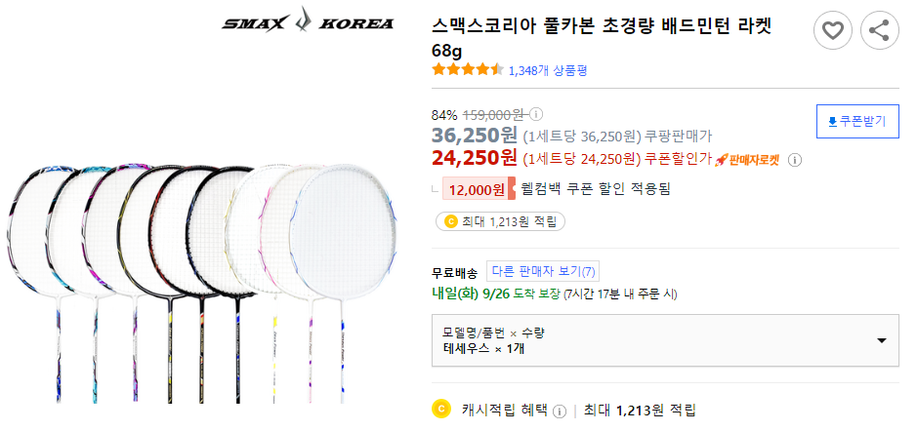Viewport: 917px width, 431px height.
Task: Click the info icon next to 판매자로켓
Action: pyautogui.click(x=795, y=160)
